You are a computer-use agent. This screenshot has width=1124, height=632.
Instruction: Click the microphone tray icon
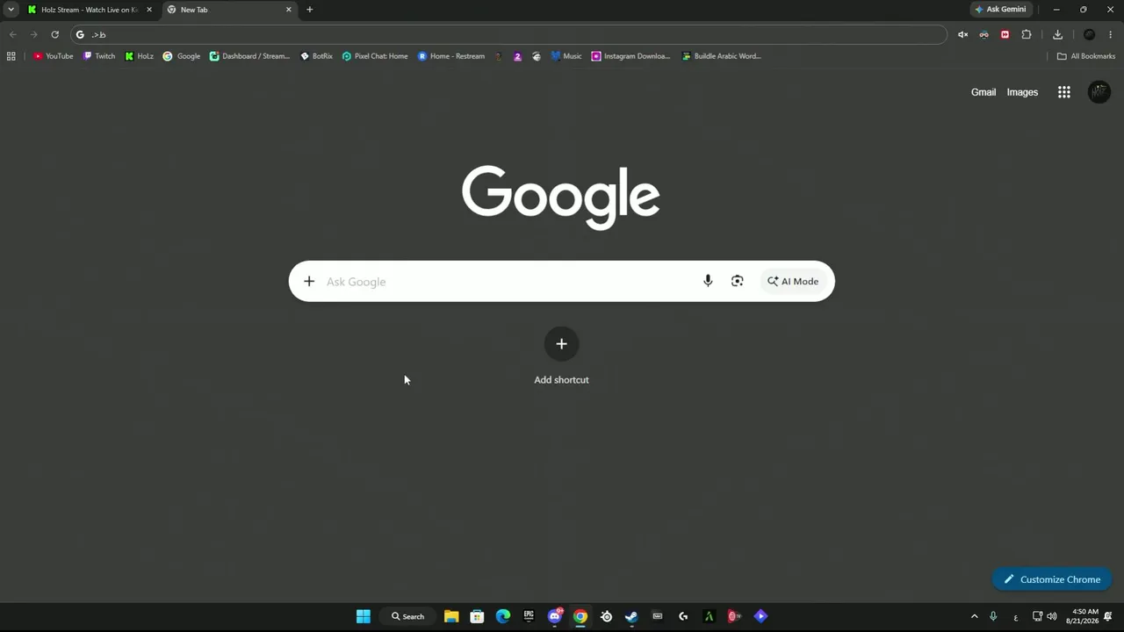coord(993,616)
